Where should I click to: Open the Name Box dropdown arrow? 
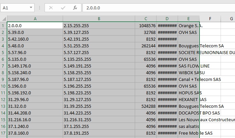(31, 7)
